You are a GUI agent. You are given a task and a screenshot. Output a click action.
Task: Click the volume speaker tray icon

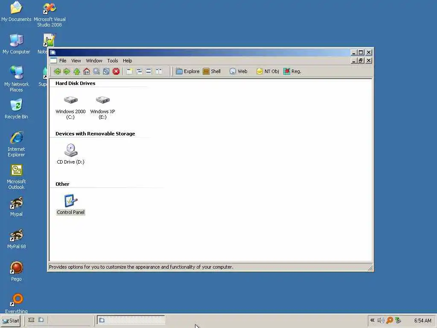(381, 320)
